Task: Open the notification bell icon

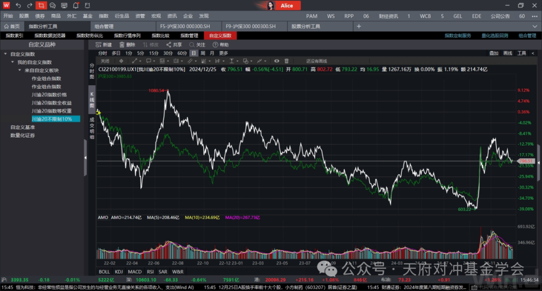Action: [75, 6]
